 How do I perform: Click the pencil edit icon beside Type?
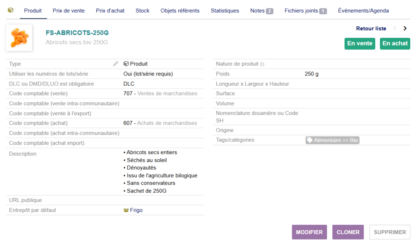(x=116, y=64)
